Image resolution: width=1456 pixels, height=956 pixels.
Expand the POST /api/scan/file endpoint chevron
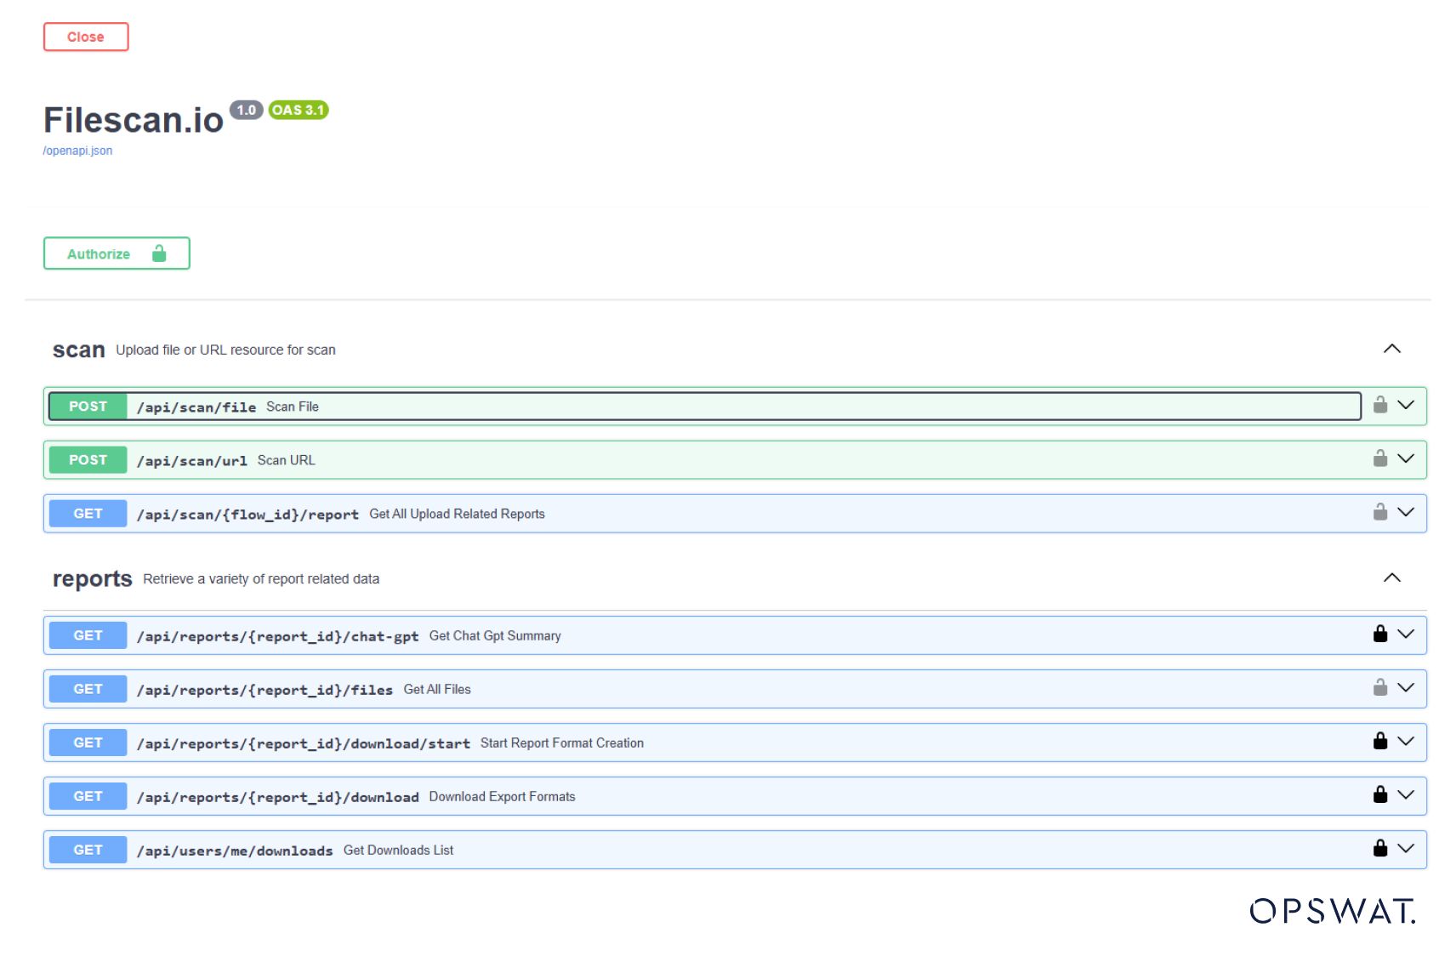tap(1406, 406)
